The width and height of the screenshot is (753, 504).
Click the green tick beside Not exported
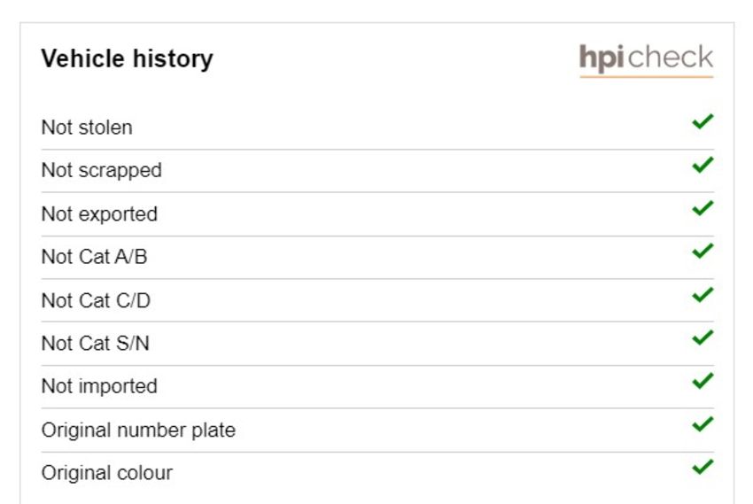pyautogui.click(x=703, y=208)
